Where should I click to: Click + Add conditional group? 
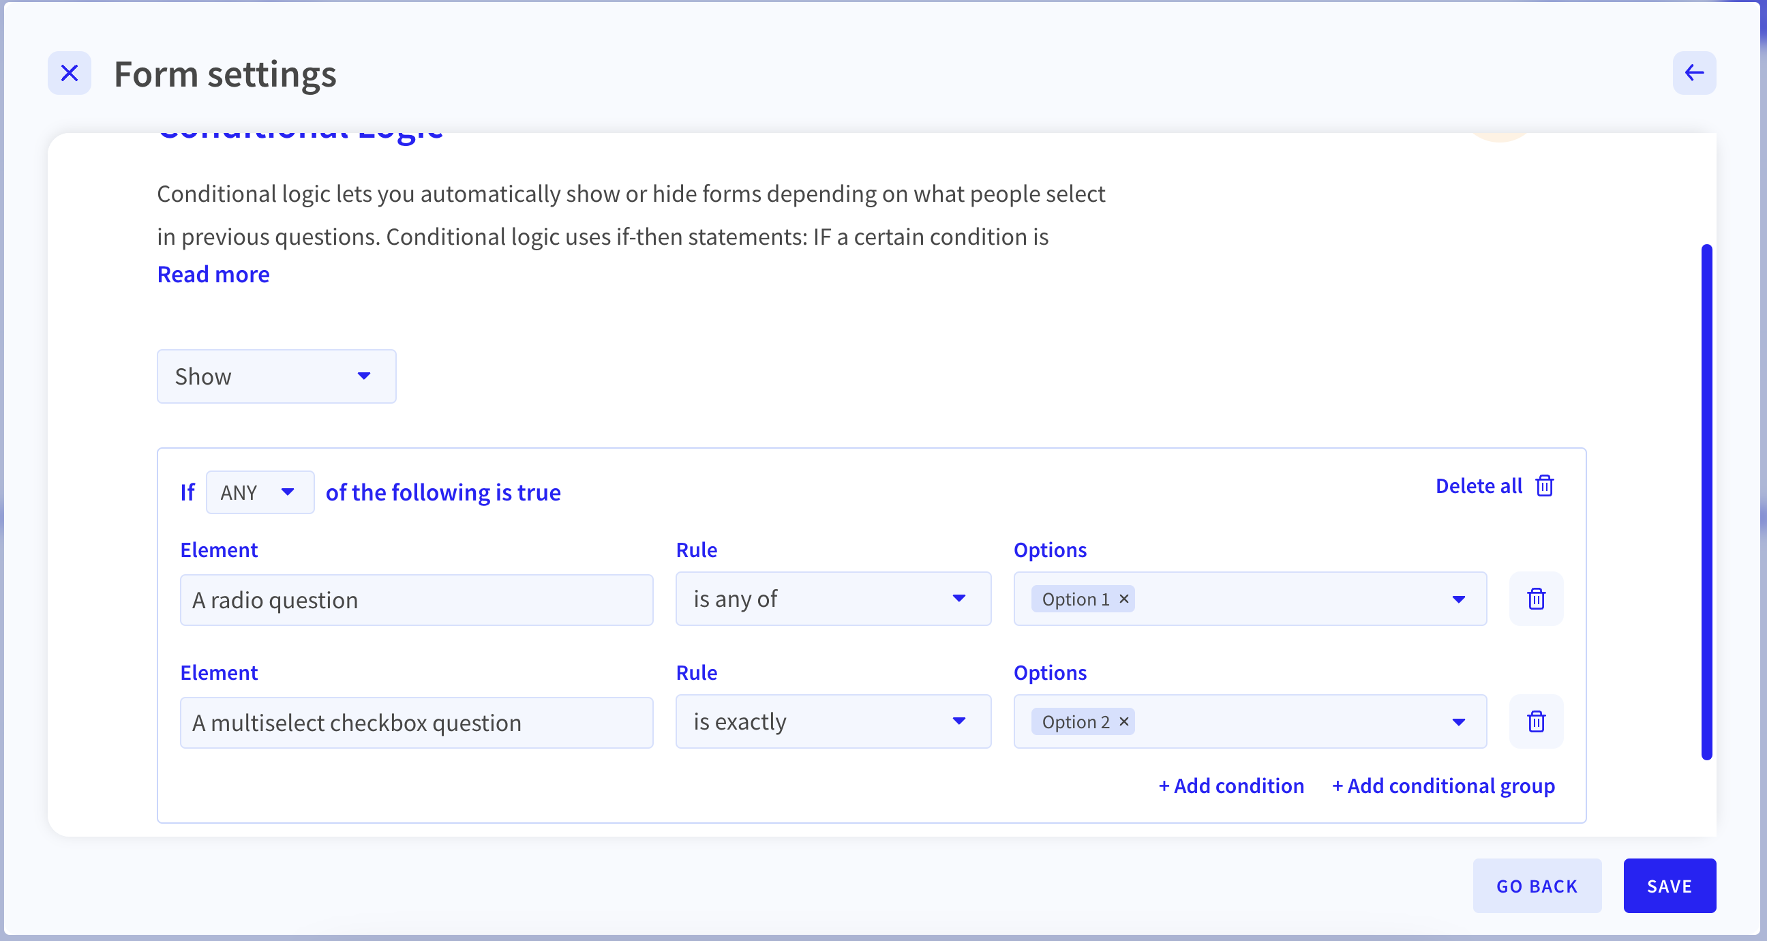point(1443,786)
